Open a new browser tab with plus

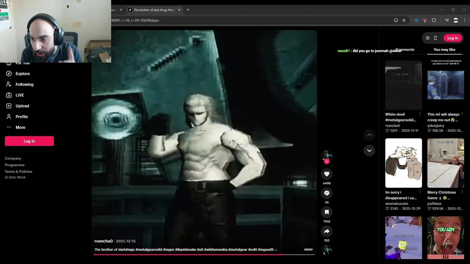click(x=188, y=10)
